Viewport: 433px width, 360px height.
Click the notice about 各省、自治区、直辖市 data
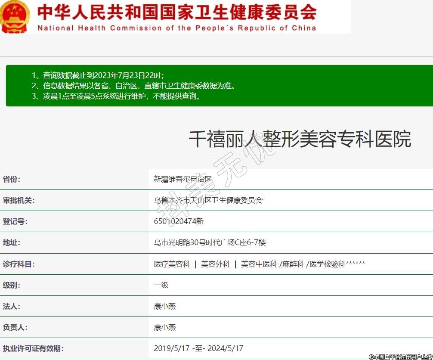(133, 86)
